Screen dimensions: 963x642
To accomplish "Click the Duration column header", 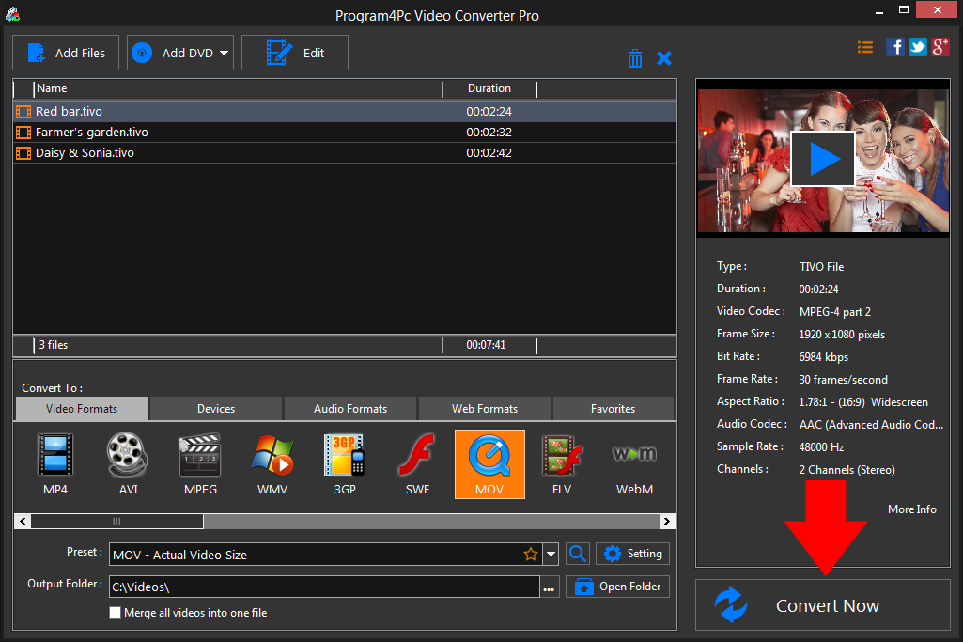I will coord(489,88).
